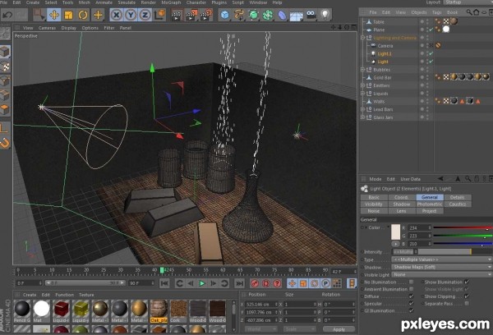This screenshot has height=335, width=493.
Task: Click the blue deformer capsule icon
Action: pos(282,15)
